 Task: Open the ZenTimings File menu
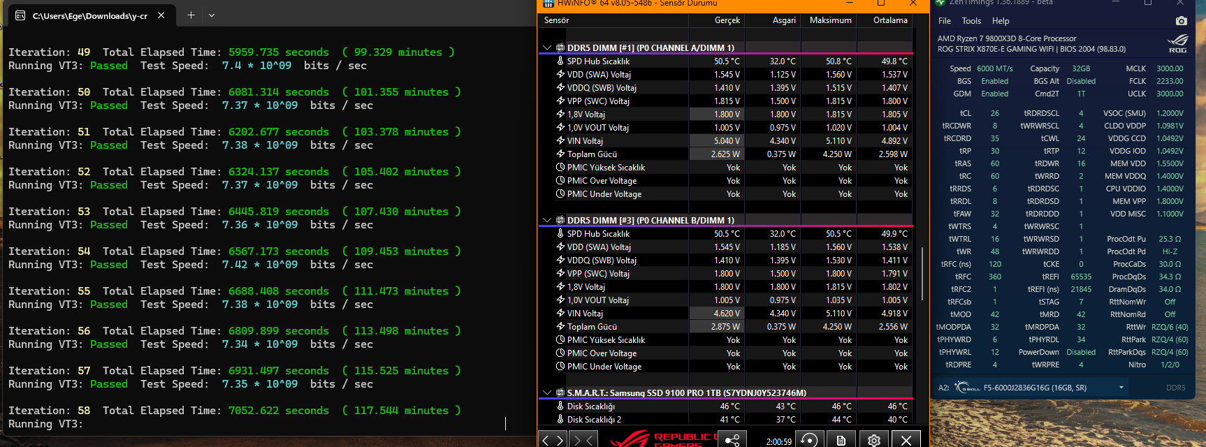point(945,21)
